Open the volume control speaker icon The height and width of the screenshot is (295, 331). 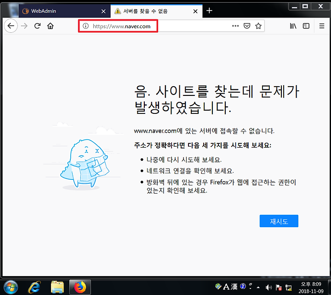(268, 287)
